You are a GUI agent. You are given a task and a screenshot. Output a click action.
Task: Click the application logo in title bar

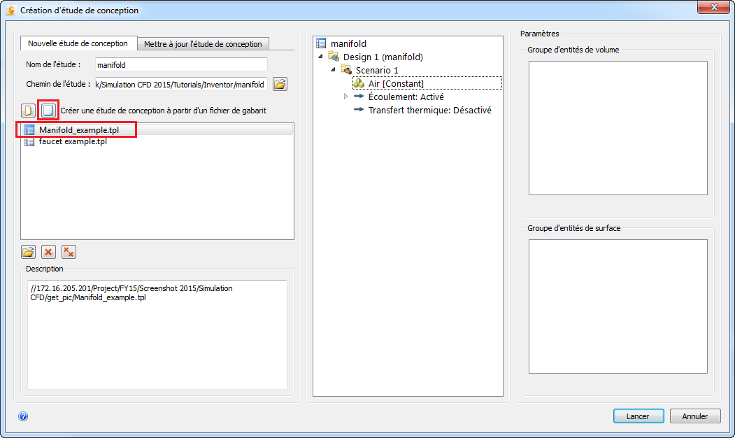click(x=10, y=10)
